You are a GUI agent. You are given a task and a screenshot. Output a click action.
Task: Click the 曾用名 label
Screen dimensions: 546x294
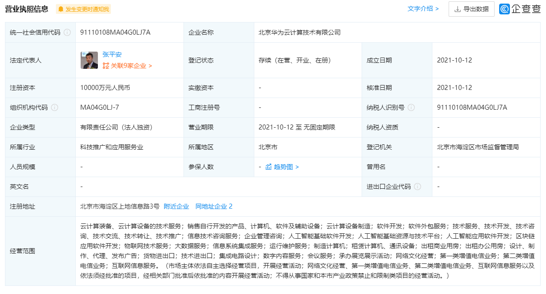[x=376, y=167]
